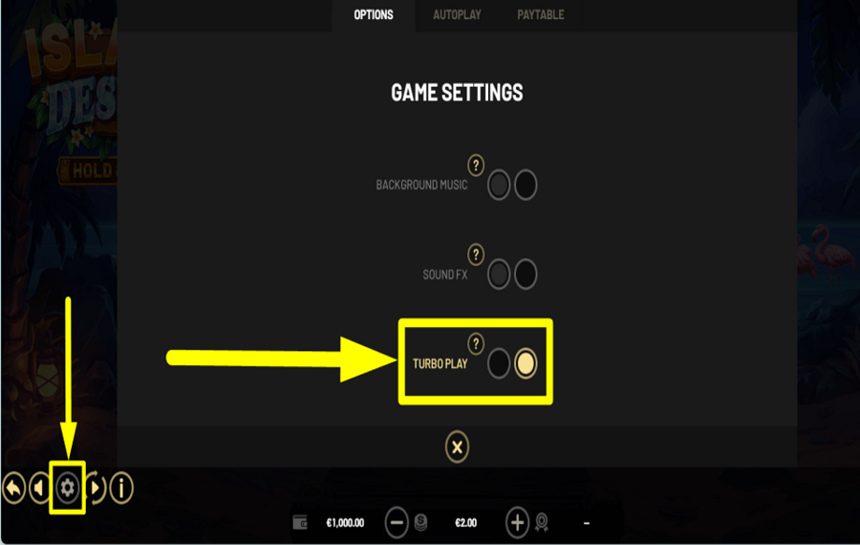Switch to the Paytable tab
This screenshot has width=860, height=545.
pyautogui.click(x=540, y=14)
